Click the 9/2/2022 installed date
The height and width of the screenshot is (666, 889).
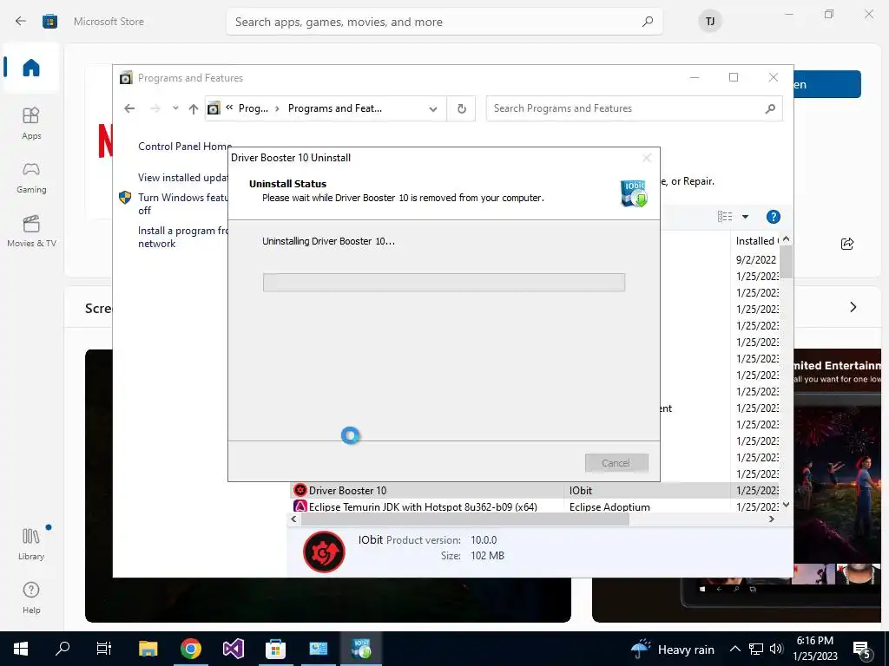tap(756, 259)
